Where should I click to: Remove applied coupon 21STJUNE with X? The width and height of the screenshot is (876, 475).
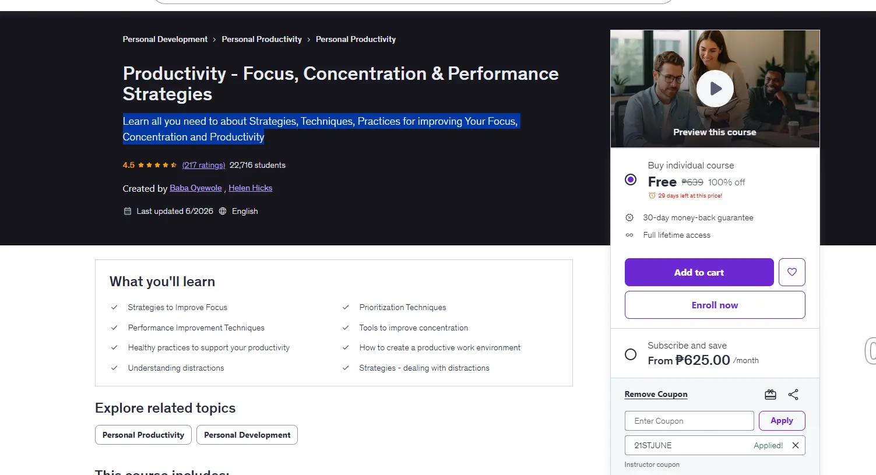click(795, 445)
